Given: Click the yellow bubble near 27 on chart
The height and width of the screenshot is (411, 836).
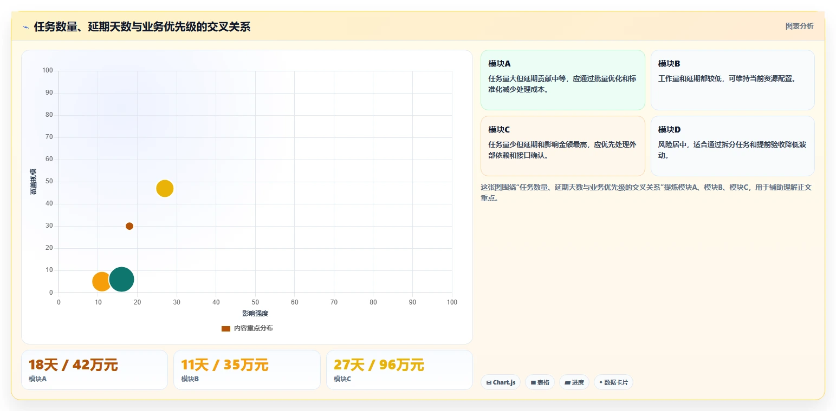Looking at the screenshot, I should [x=165, y=188].
